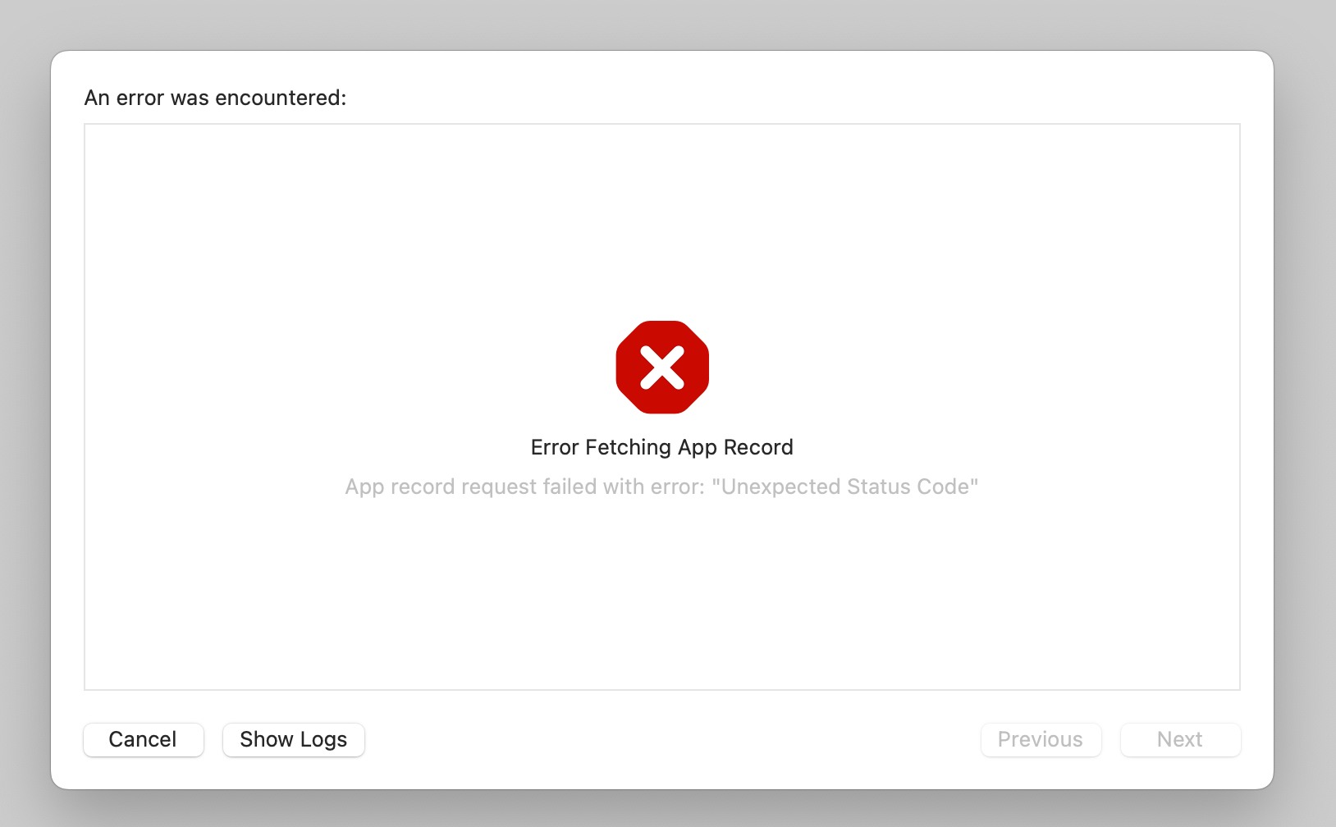Click the grayed-out "Previous" label
Screen dimensions: 1336x827
tap(1041, 739)
